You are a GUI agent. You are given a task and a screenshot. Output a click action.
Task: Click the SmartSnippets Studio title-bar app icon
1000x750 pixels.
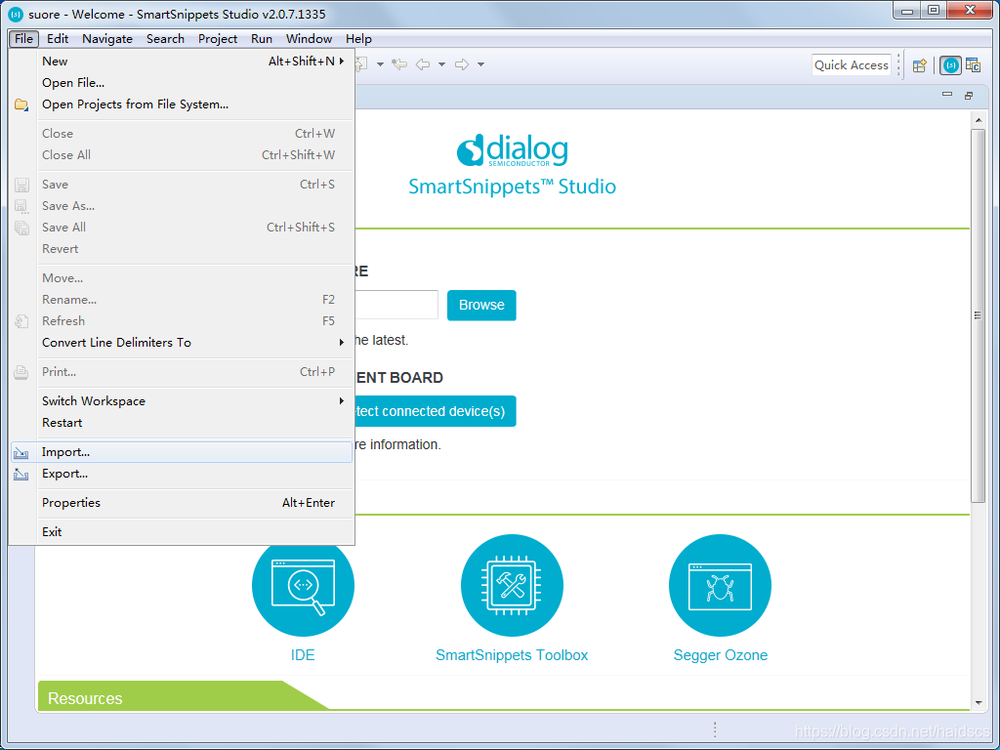click(x=16, y=14)
